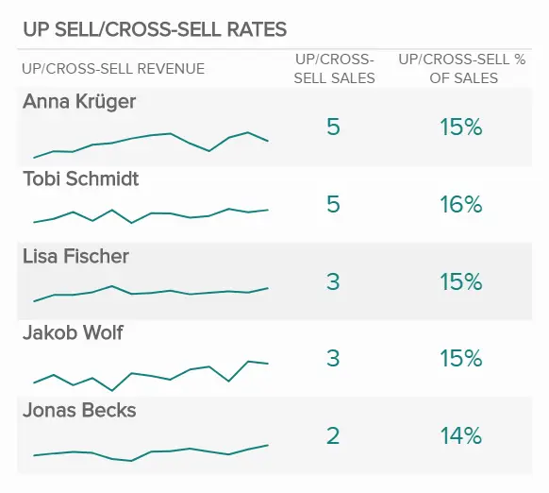Open Anna Krüger's revenue sparkline
549x493 pixels.
point(151,145)
